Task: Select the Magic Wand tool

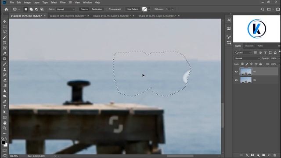Action: 5,37
